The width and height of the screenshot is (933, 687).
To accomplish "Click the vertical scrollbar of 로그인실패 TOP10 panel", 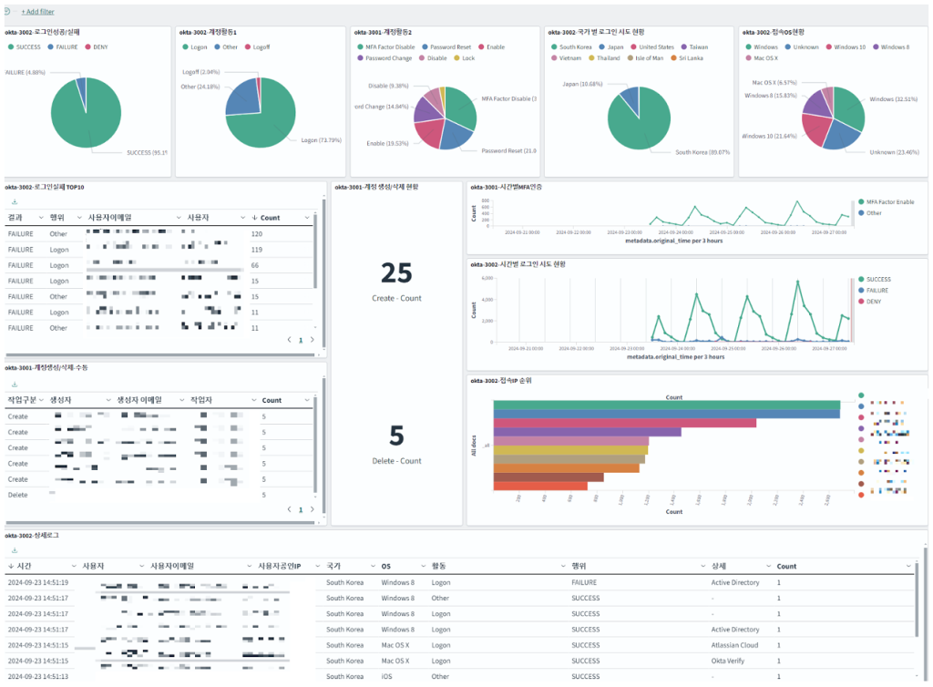I will [x=323, y=273].
